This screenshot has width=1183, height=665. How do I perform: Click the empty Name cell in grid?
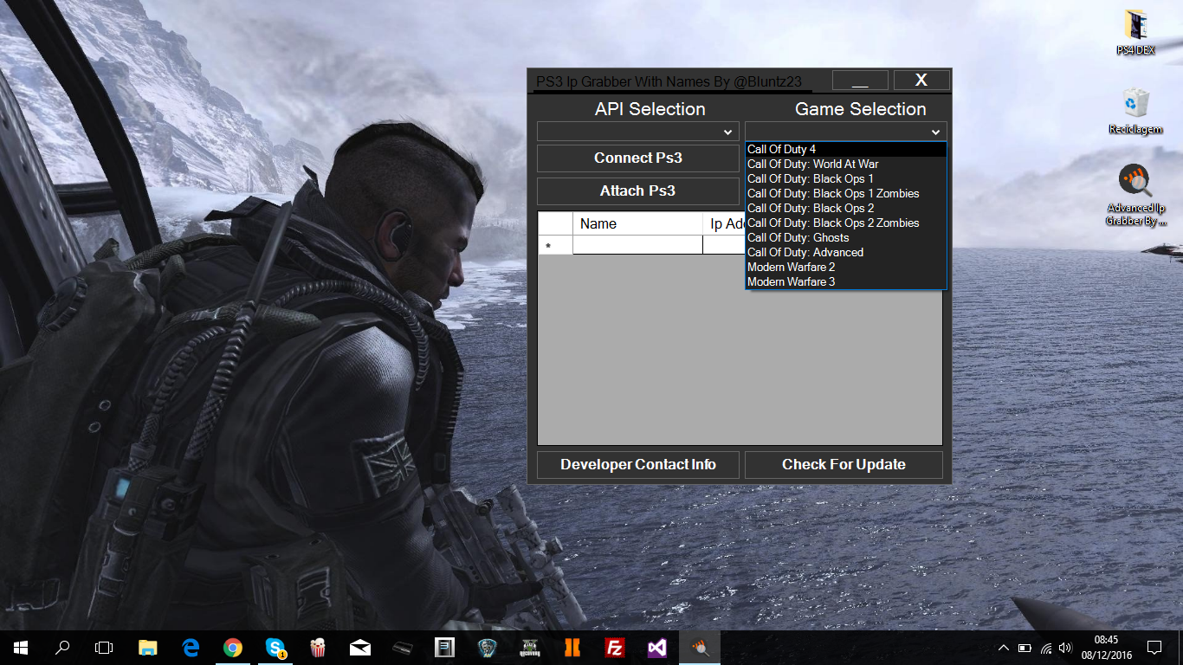637,246
